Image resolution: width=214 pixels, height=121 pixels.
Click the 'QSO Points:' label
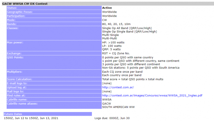15,57
